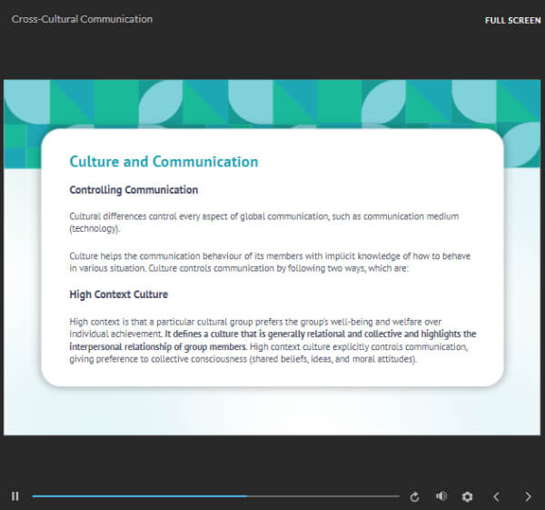Click the Cross-Cultural Communication course title
The width and height of the screenshot is (545, 510).
point(82,19)
